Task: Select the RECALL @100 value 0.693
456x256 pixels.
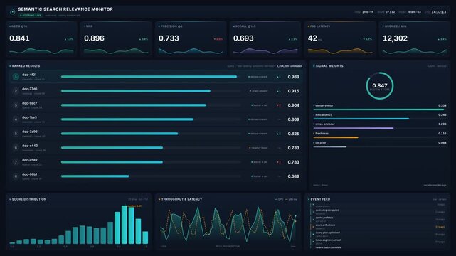Action: [243, 38]
